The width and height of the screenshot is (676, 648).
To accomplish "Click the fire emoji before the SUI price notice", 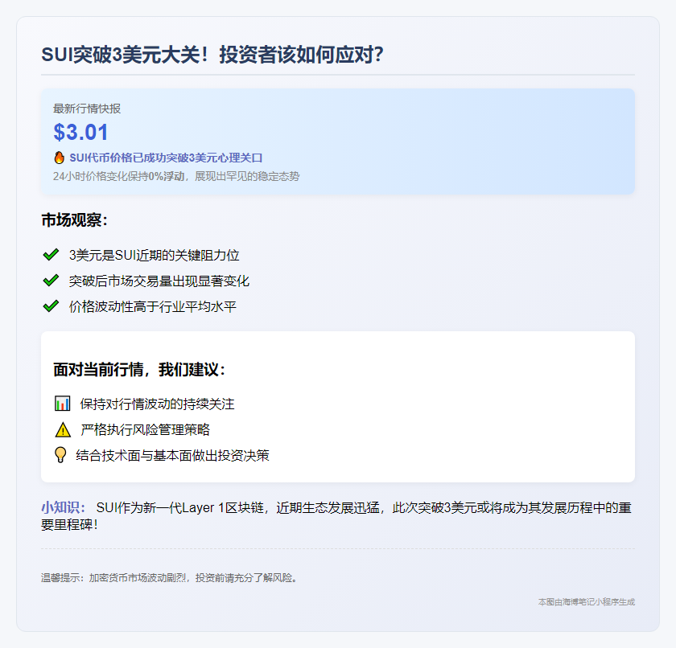I will click(x=59, y=158).
